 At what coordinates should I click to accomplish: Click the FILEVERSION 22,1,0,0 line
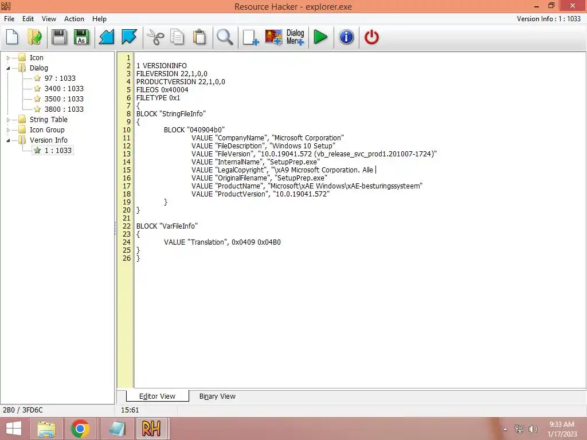coord(172,74)
